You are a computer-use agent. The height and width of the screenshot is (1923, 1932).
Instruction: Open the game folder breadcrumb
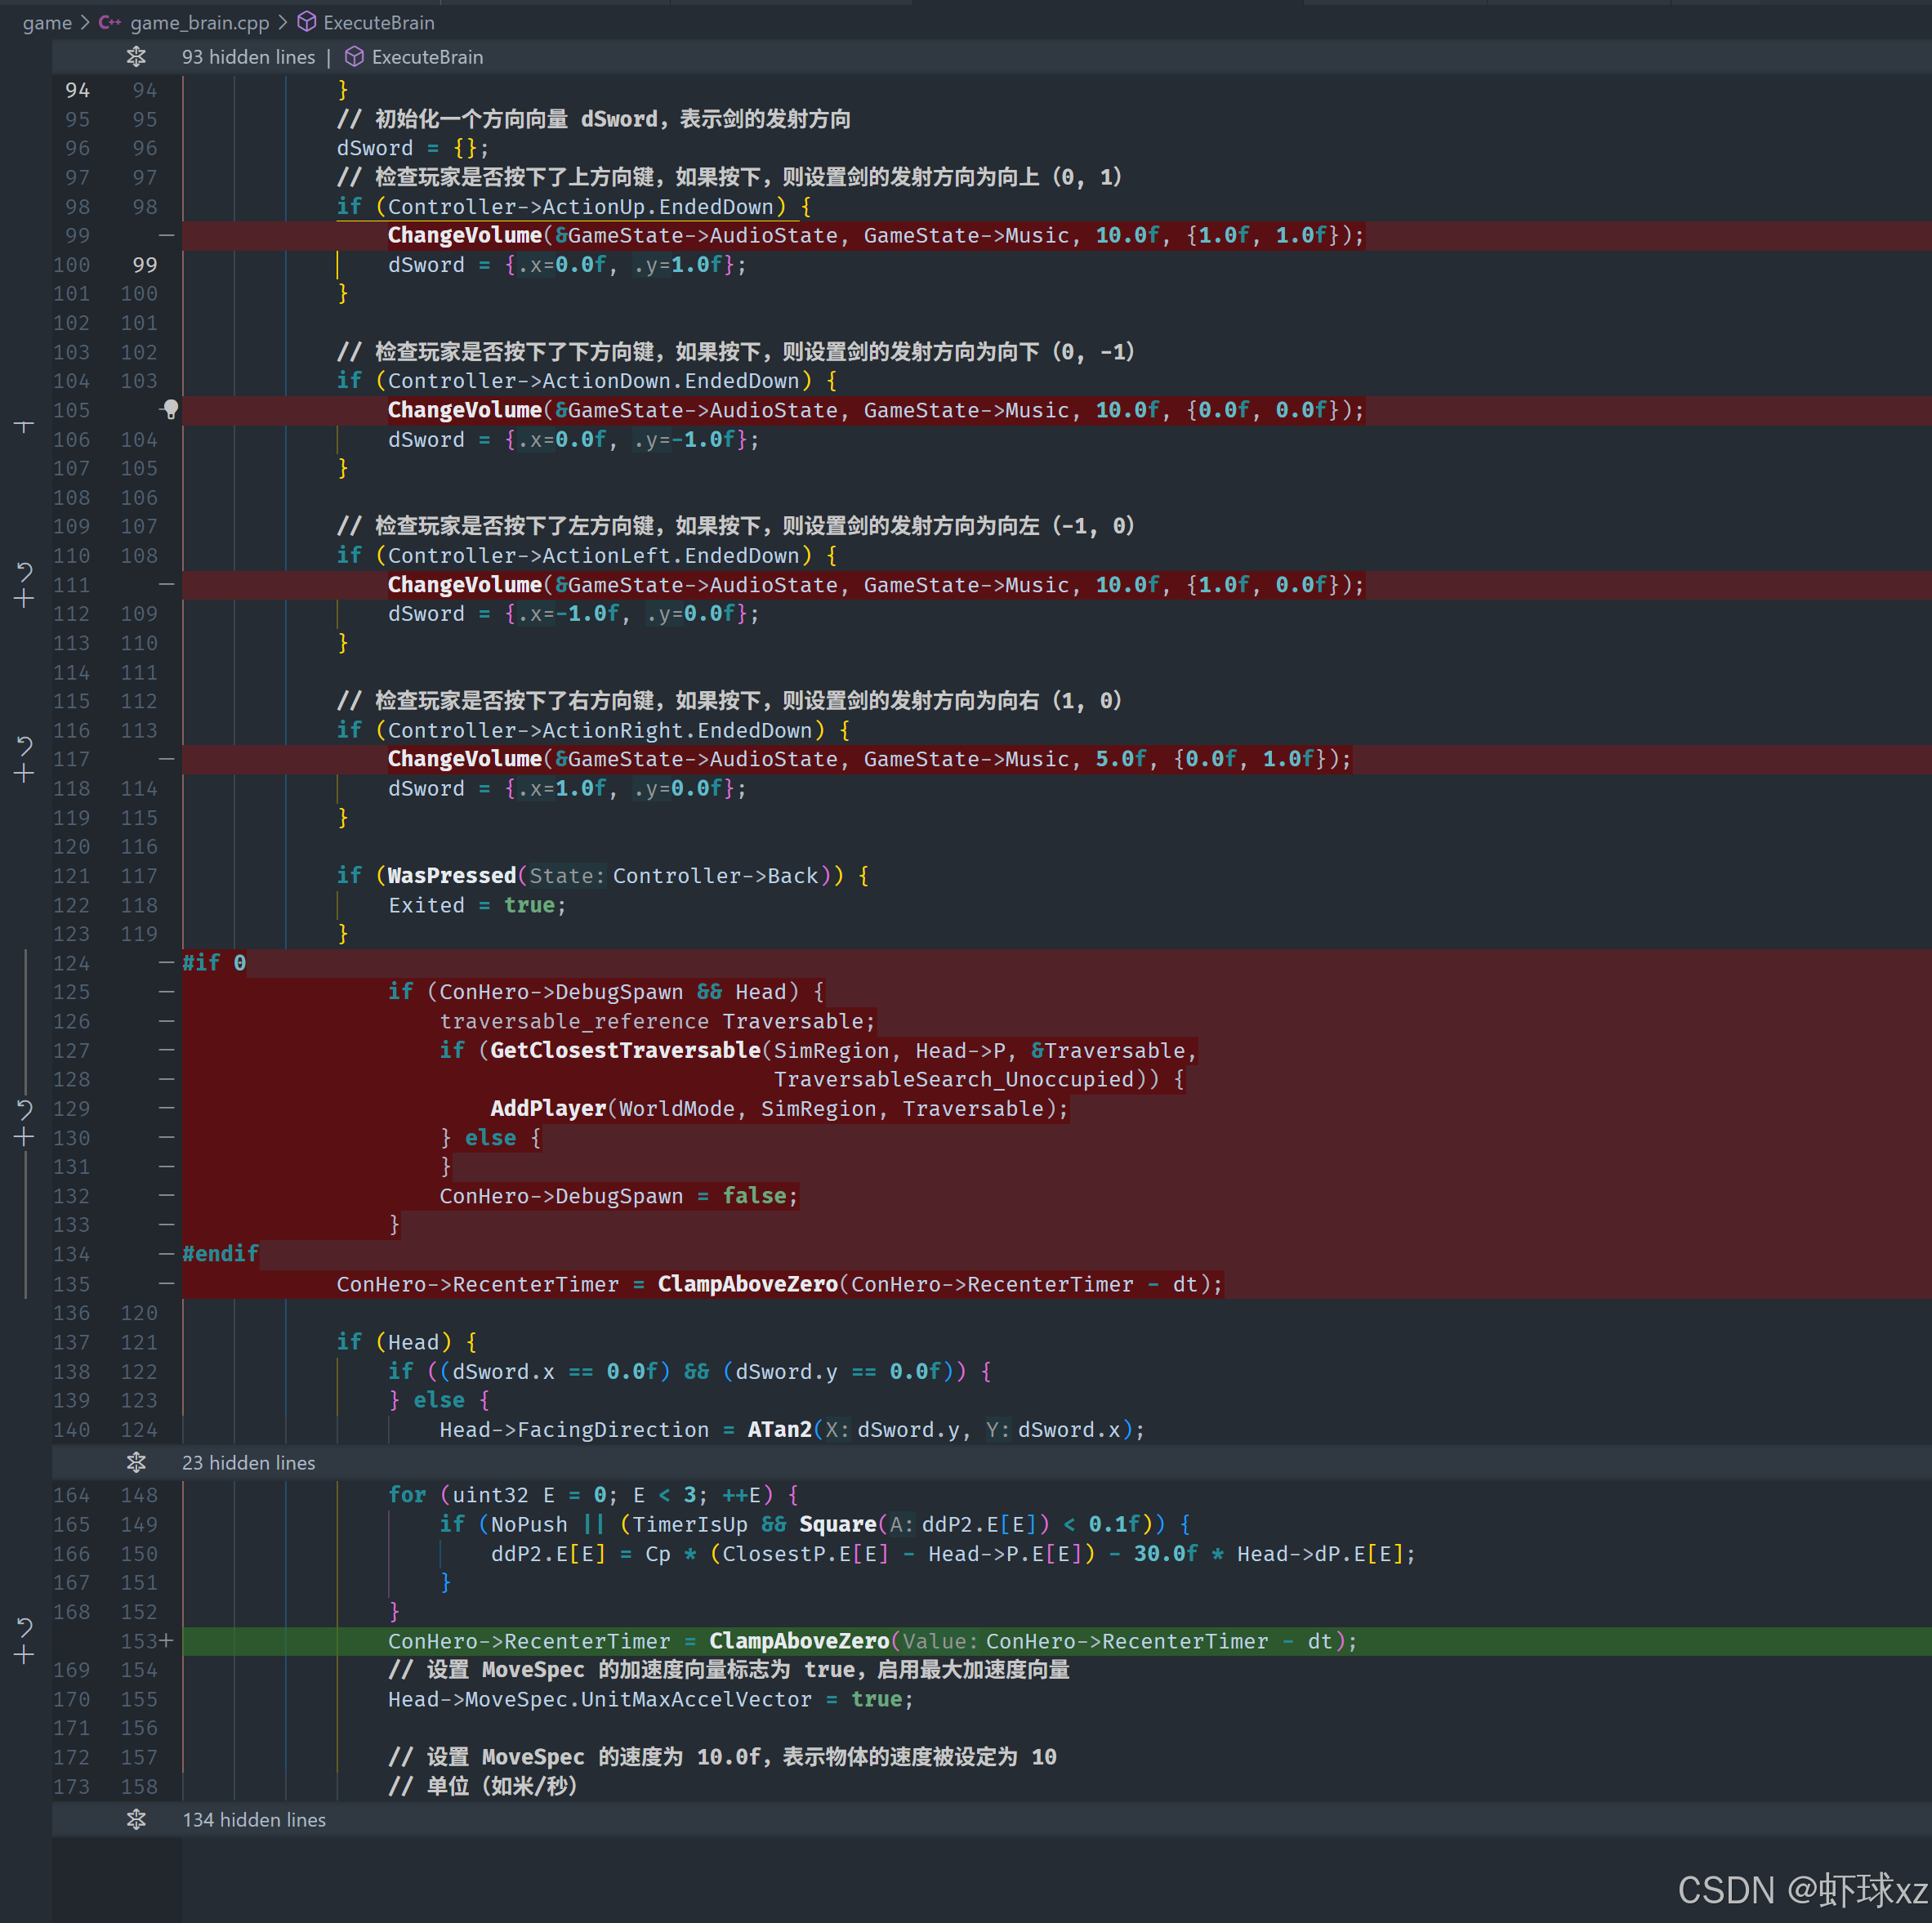pyautogui.click(x=47, y=22)
